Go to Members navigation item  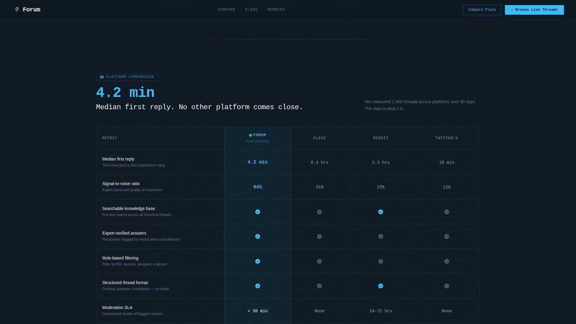(276, 10)
